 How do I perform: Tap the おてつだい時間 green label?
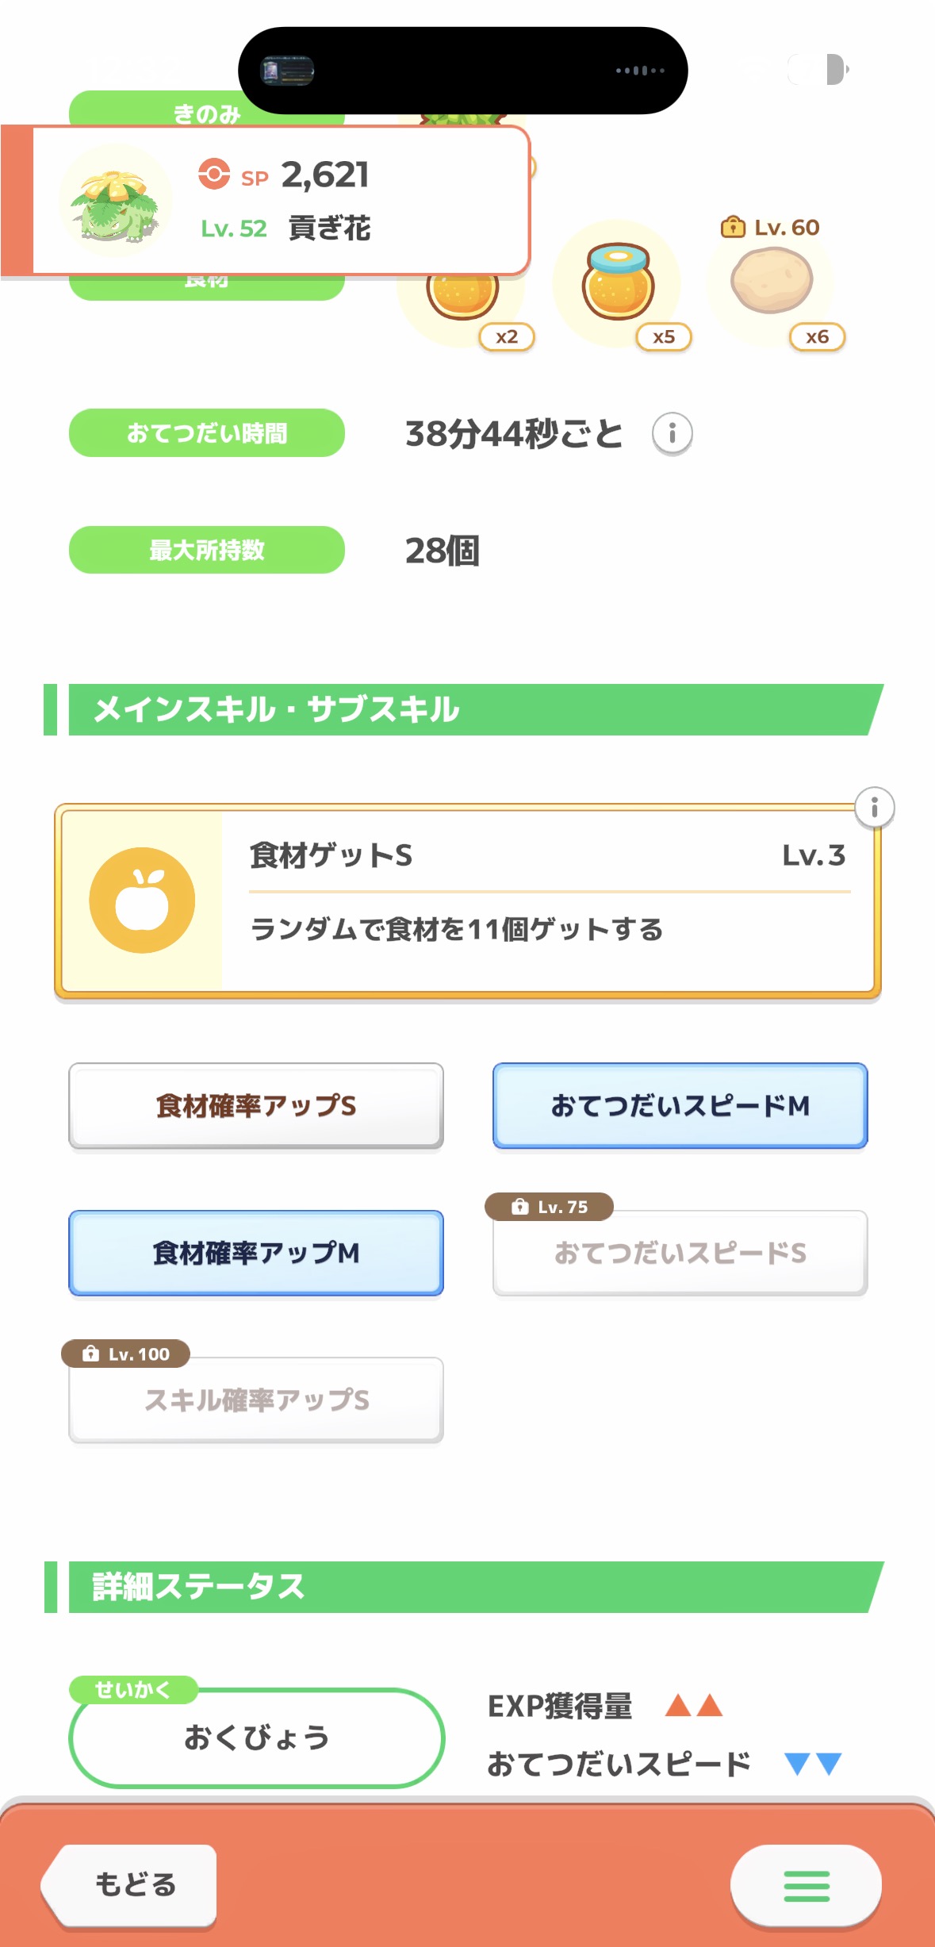206,433
